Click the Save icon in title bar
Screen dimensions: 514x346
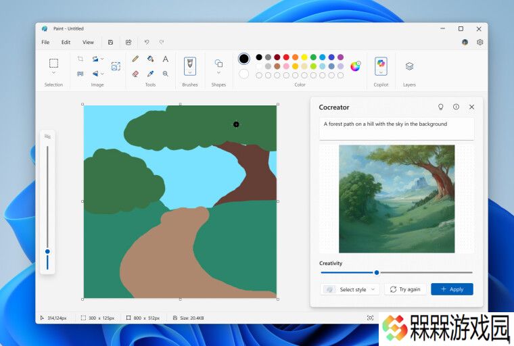pyautogui.click(x=110, y=43)
